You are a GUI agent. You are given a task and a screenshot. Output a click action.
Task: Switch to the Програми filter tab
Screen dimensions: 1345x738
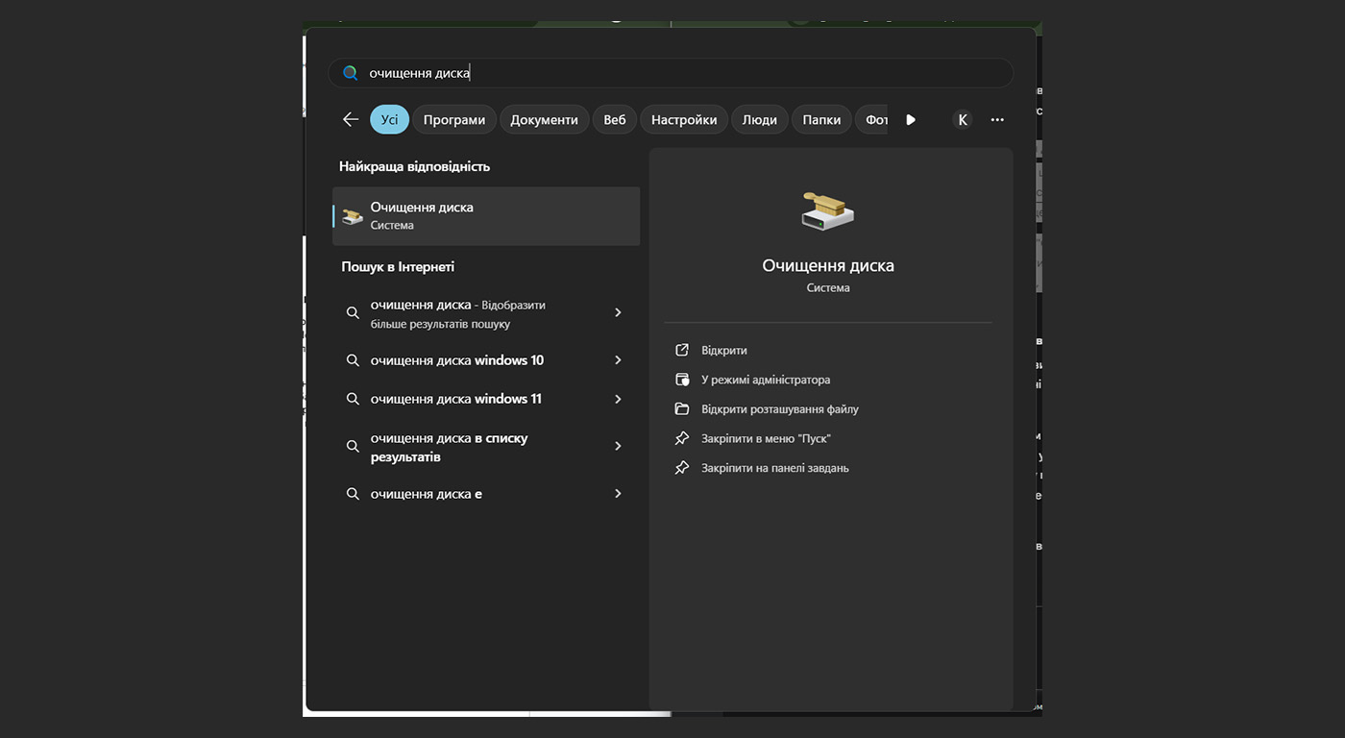[x=454, y=119]
